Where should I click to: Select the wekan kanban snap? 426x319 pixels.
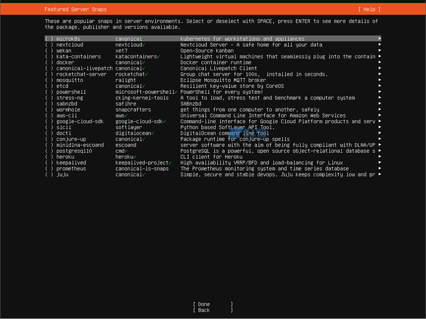tap(48, 51)
